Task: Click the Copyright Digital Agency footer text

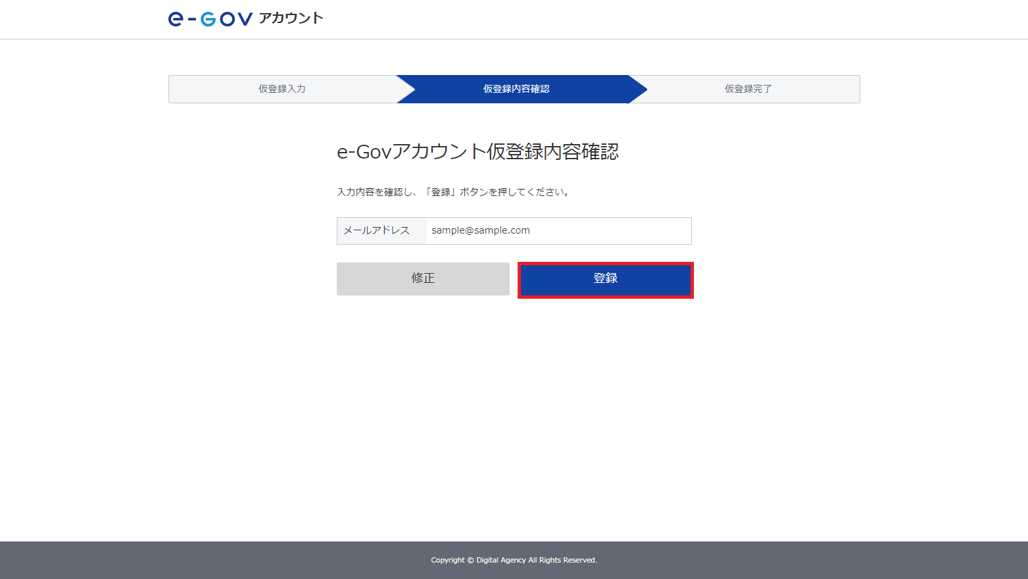Action: (514, 561)
